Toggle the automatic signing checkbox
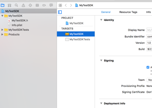Image resolution: width=152 pixels, height=108 pixels. 148,67
